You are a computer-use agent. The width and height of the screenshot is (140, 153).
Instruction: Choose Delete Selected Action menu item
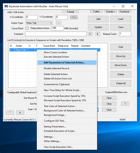click(67, 74)
